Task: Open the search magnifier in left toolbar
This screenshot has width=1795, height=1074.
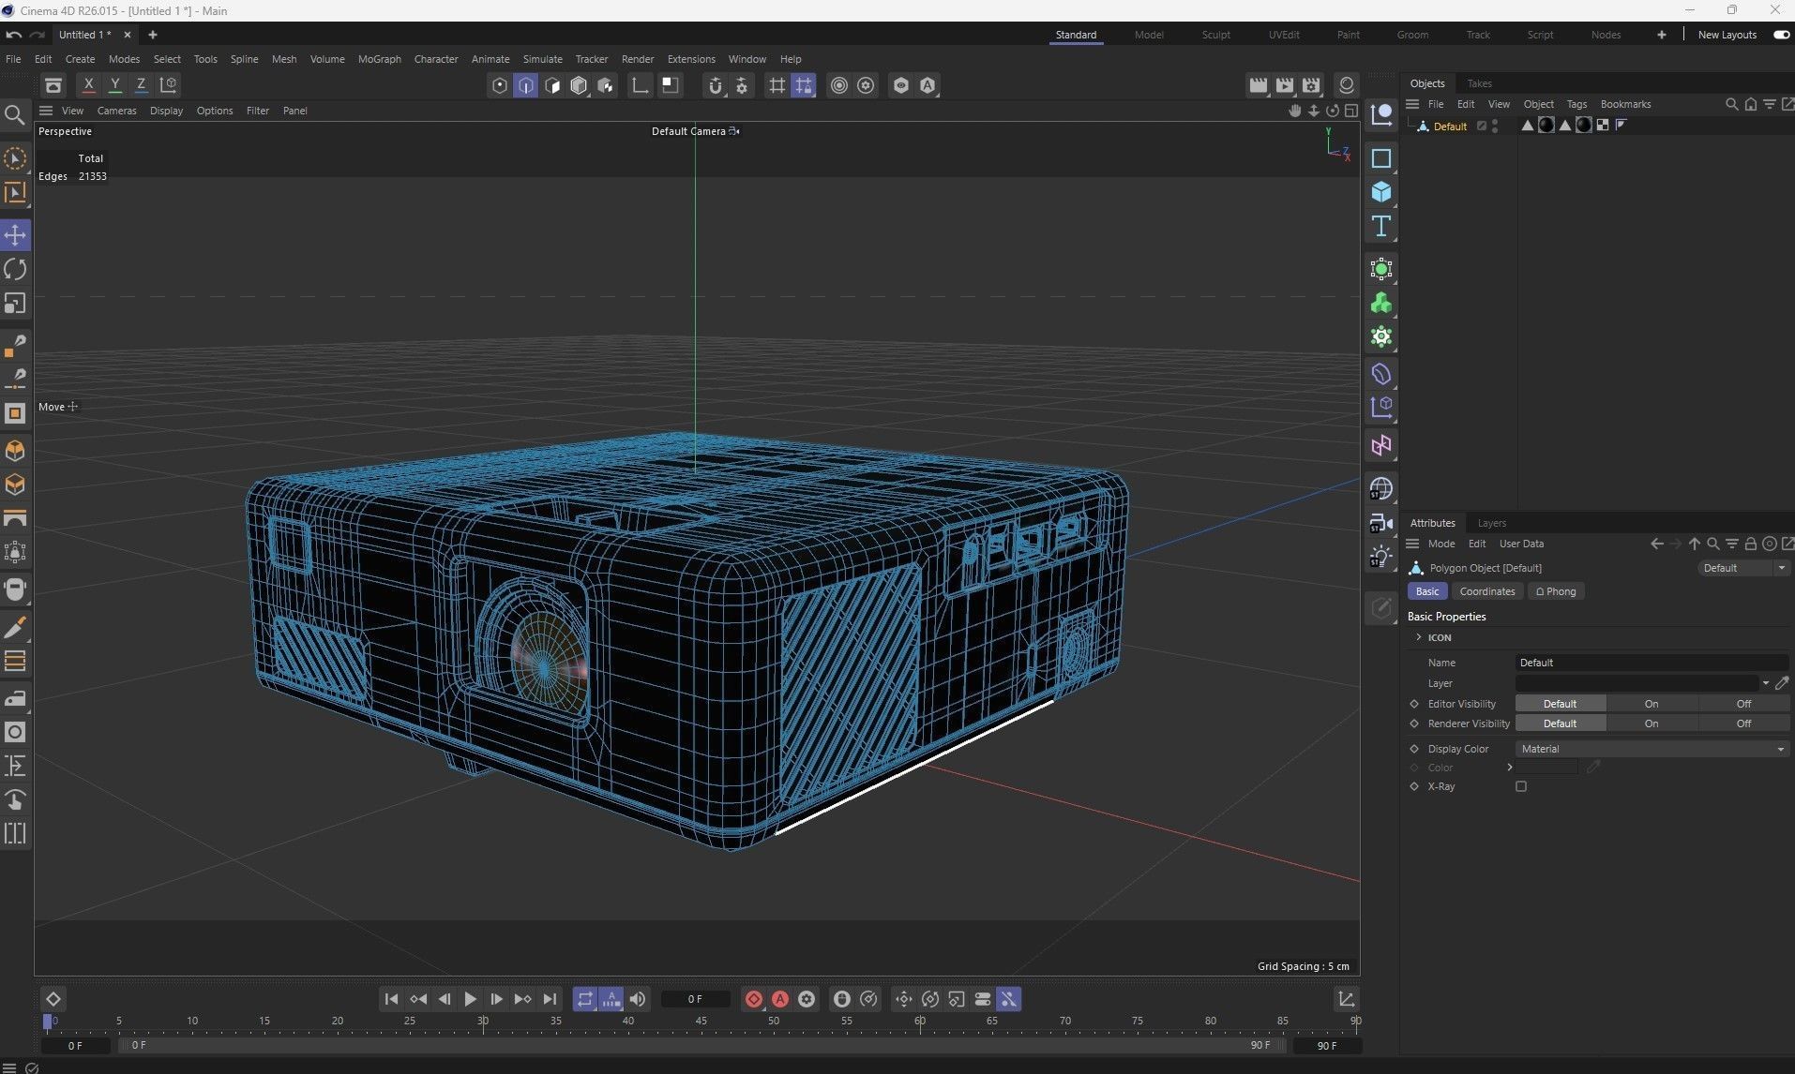Action: tap(15, 114)
